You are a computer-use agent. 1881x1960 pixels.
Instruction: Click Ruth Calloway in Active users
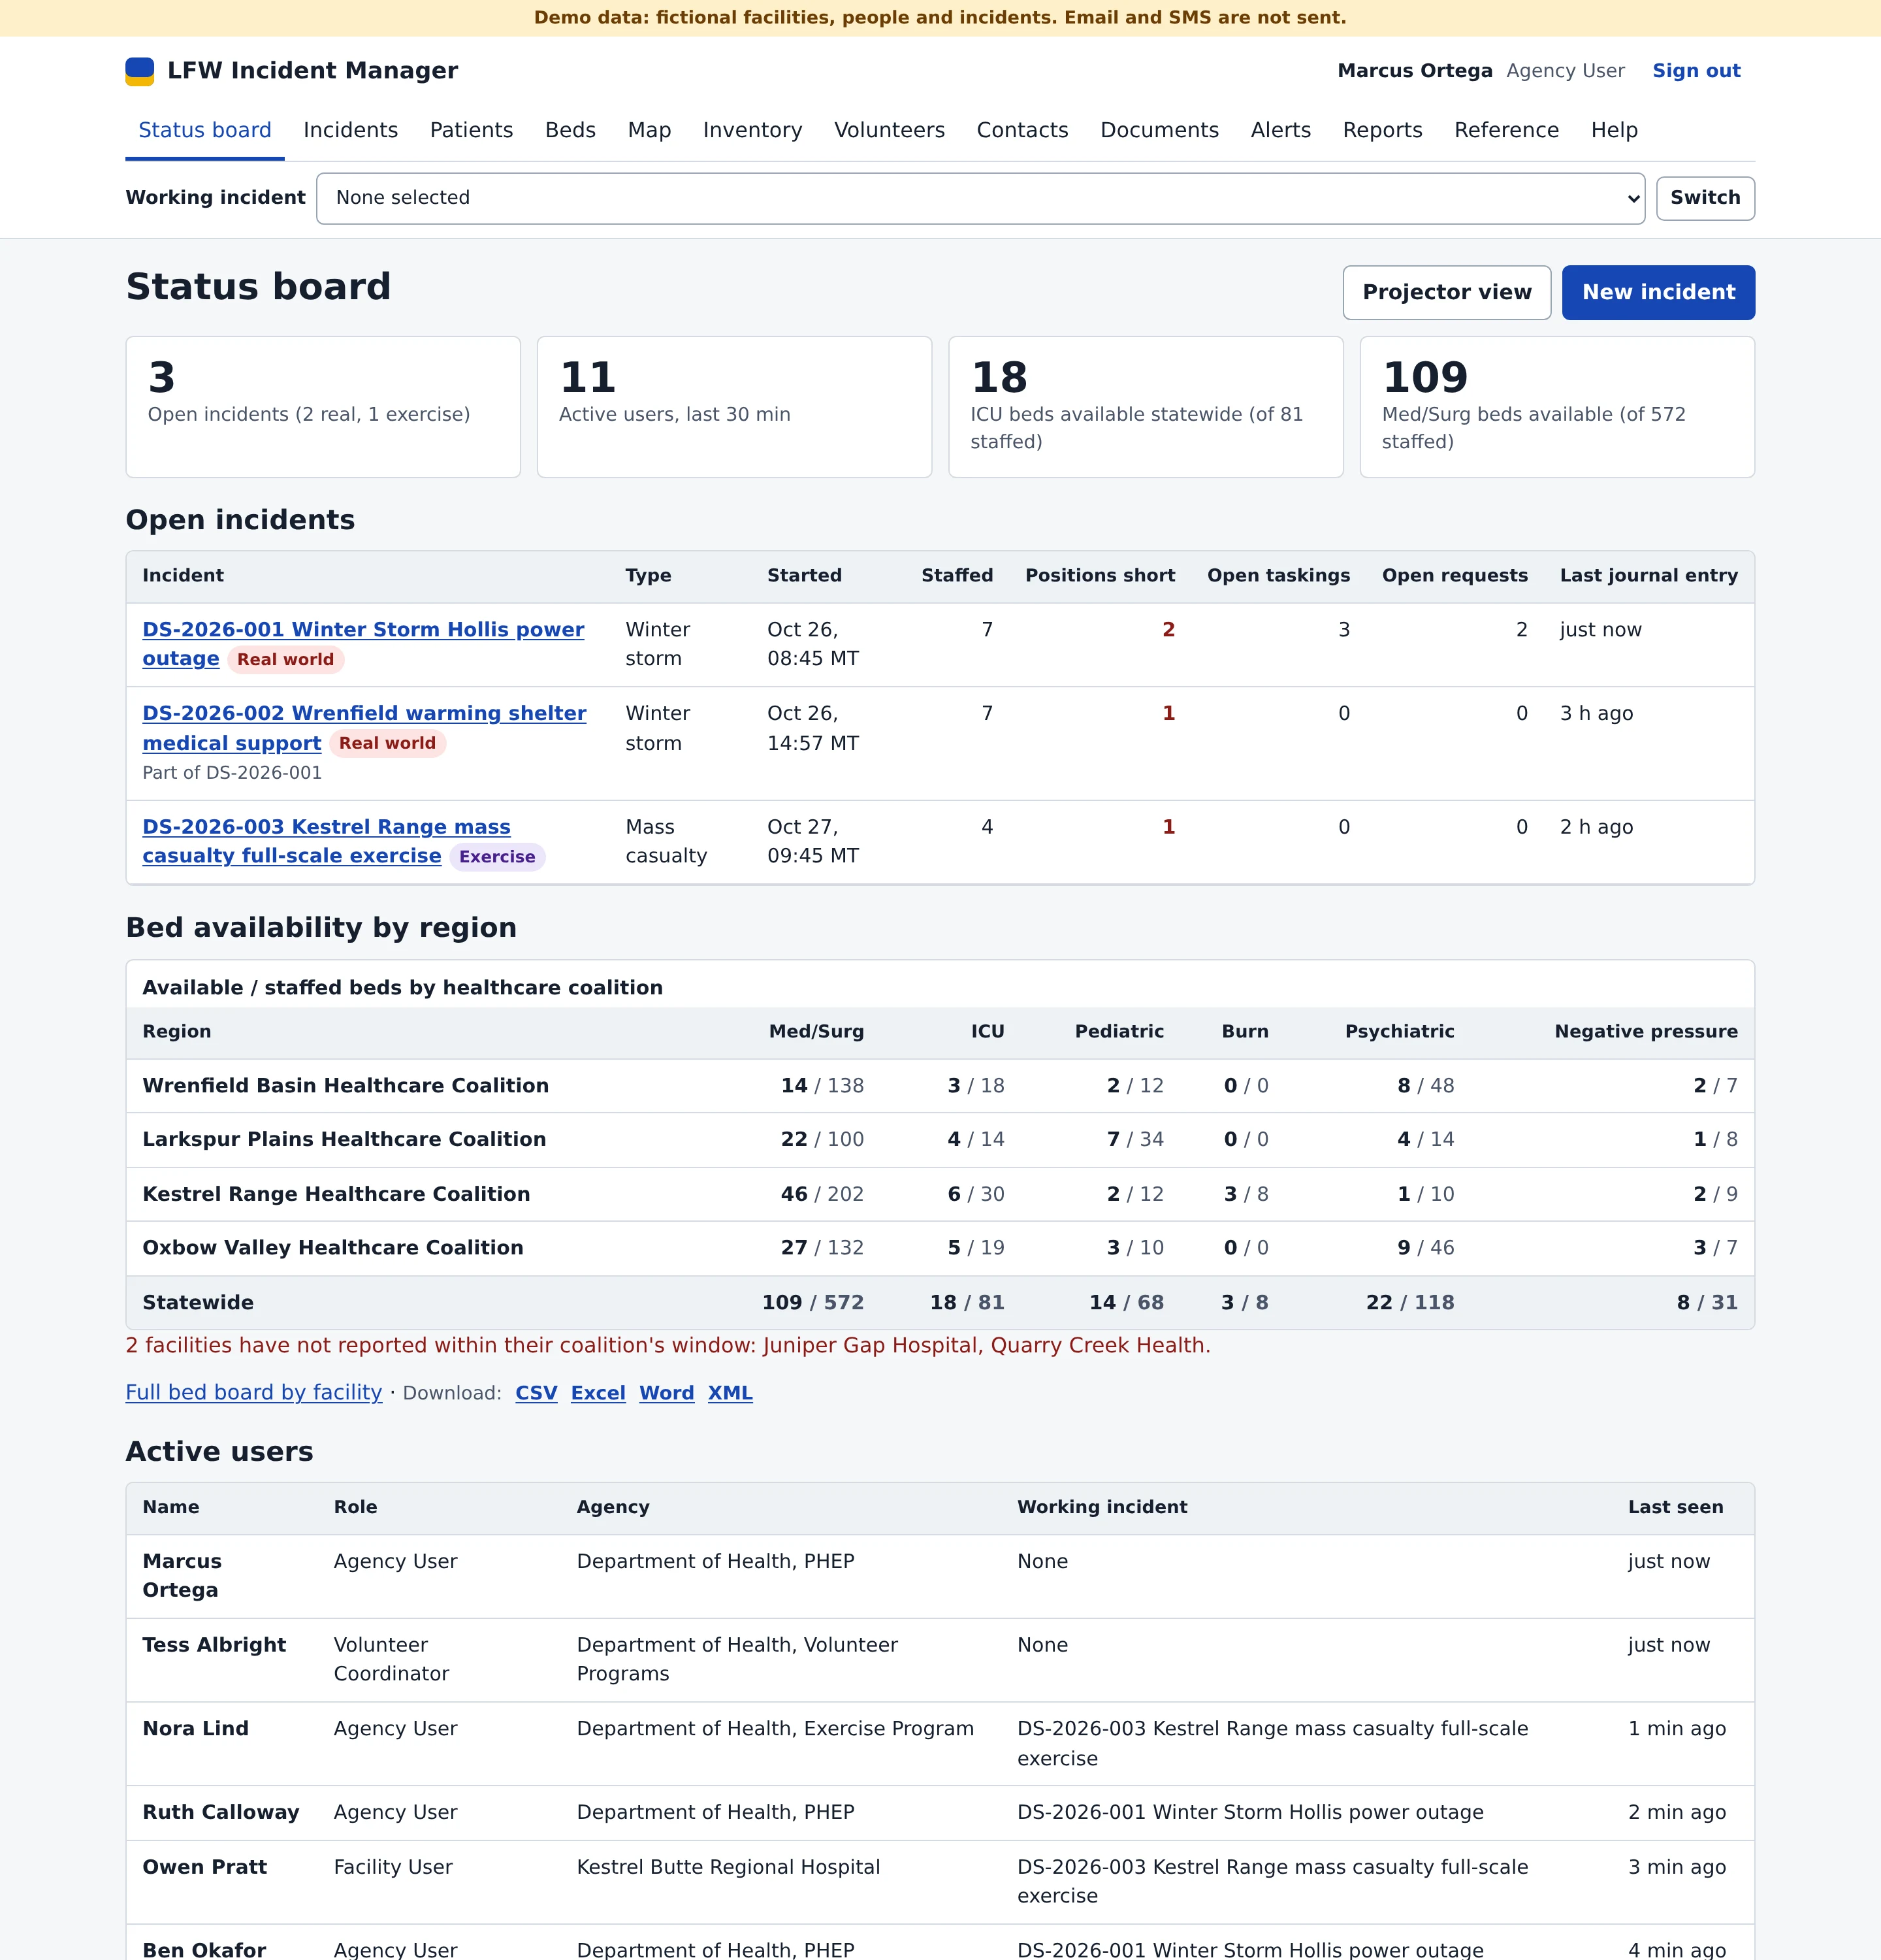point(221,1813)
